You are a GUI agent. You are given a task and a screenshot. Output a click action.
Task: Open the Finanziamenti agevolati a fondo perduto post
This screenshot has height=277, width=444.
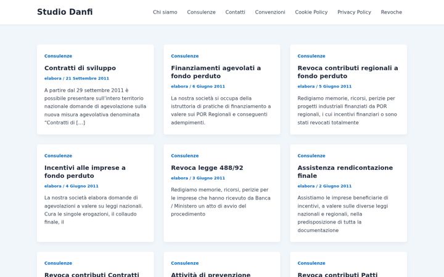tap(216, 72)
